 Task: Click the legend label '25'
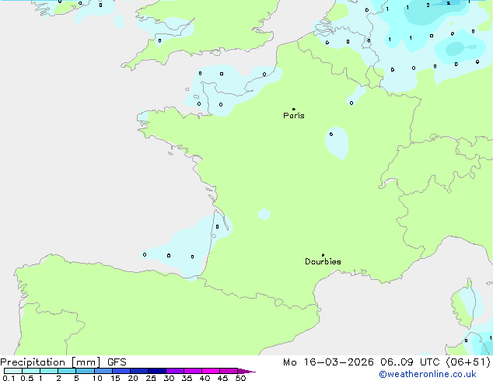pyautogui.click(x=151, y=378)
